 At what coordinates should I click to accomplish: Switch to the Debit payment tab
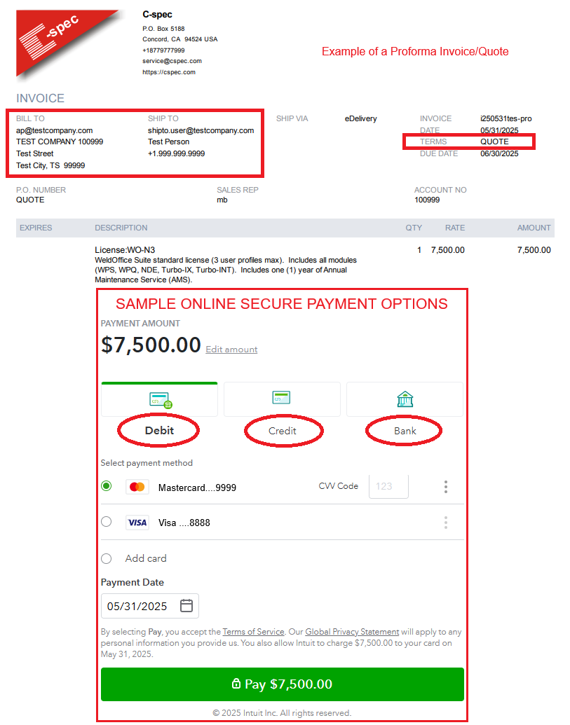pyautogui.click(x=159, y=430)
